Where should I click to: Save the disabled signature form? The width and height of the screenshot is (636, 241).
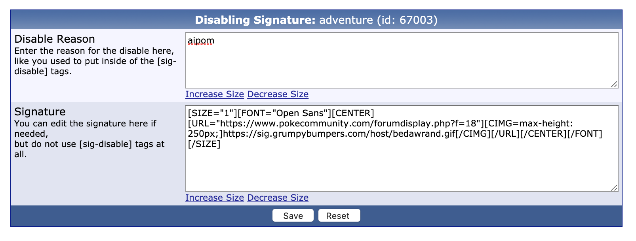[293, 216]
